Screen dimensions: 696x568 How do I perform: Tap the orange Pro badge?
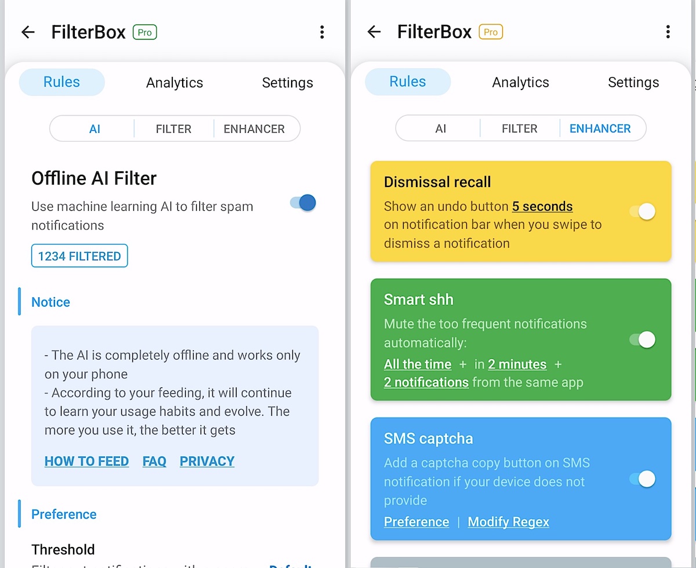click(x=491, y=32)
